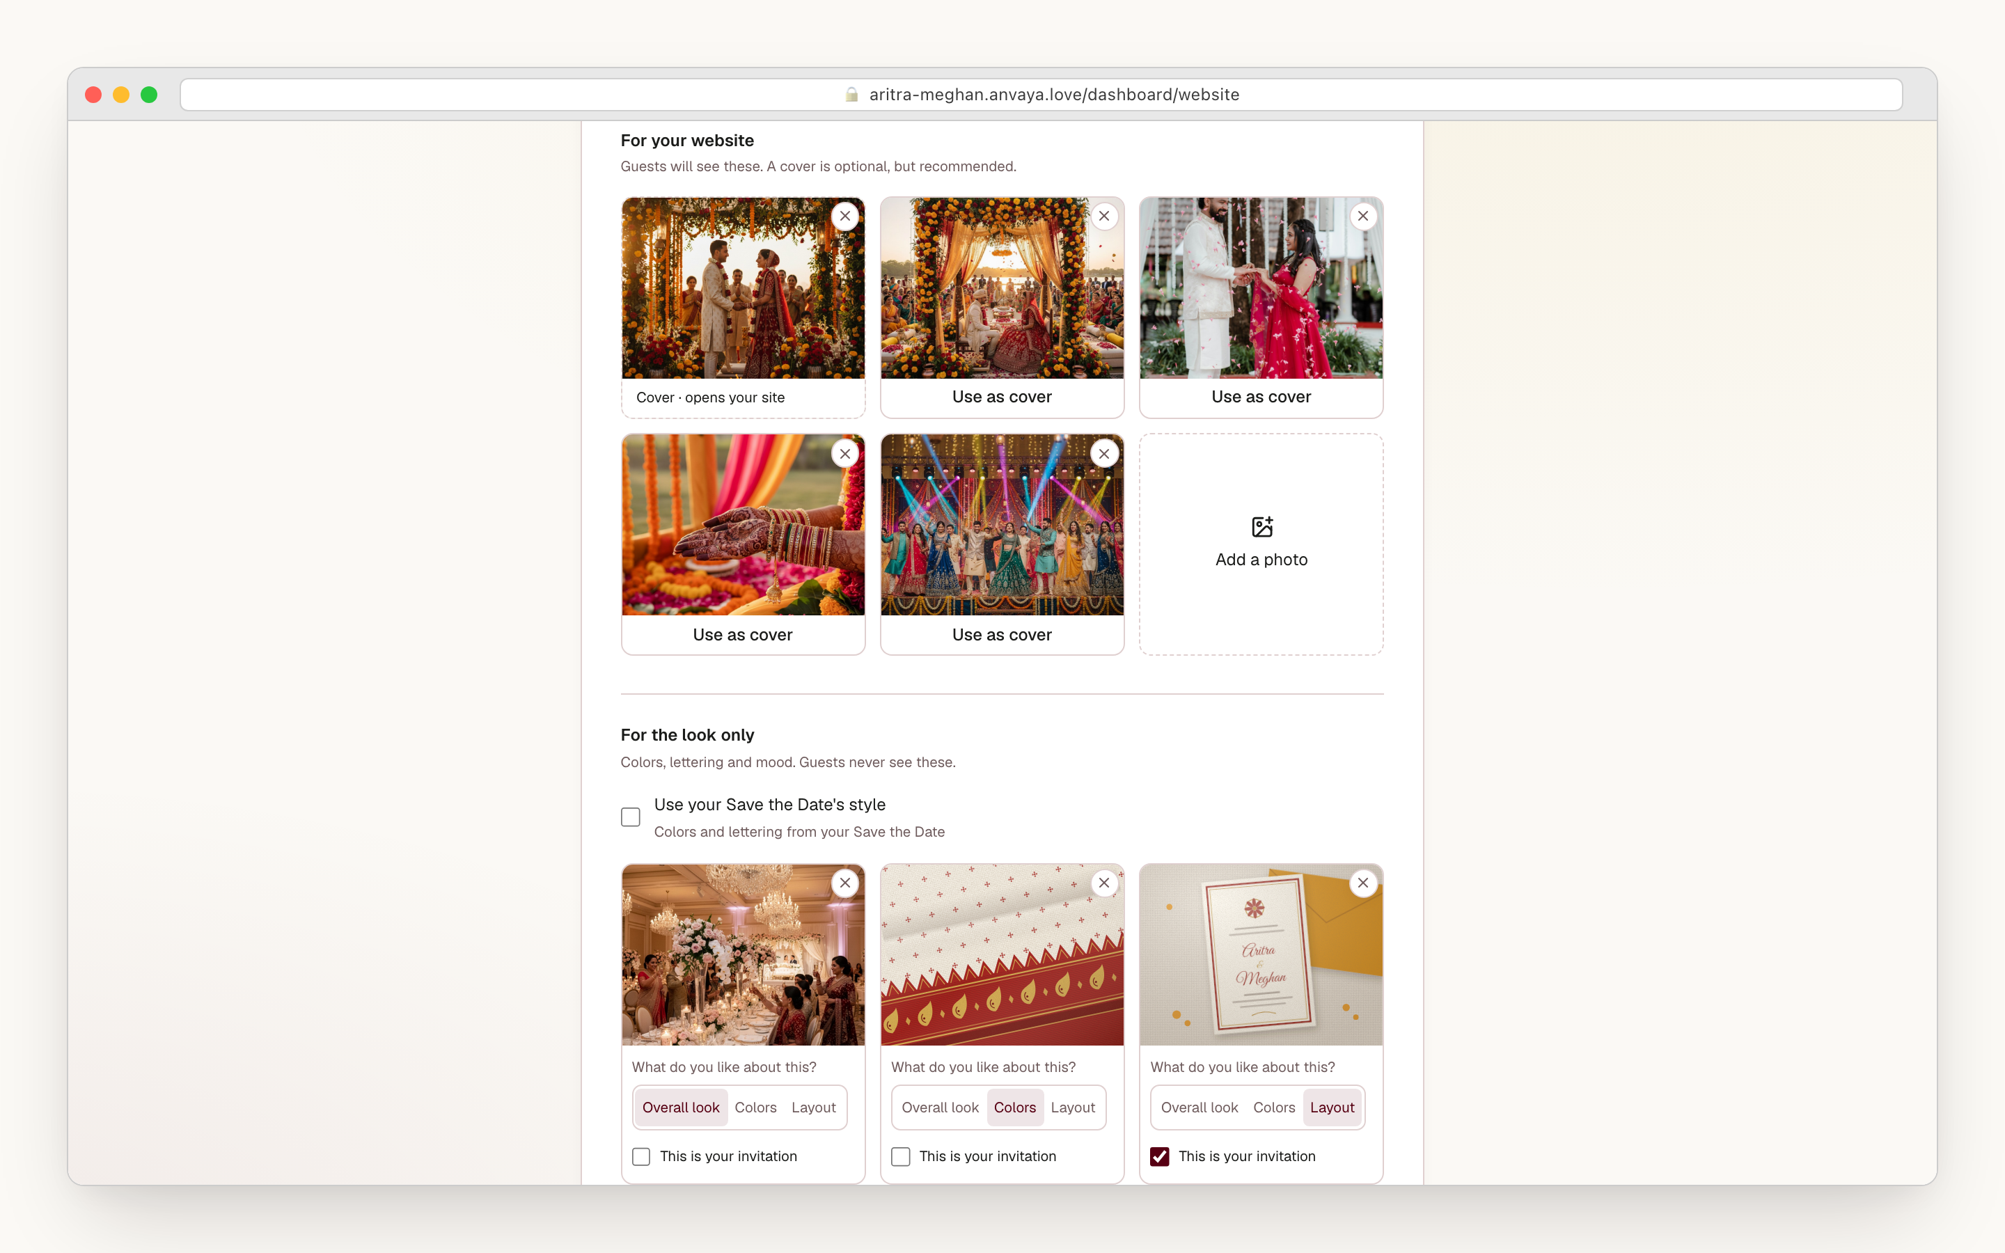This screenshot has width=2005, height=1253.
Task: Remove the cover wedding ceremony photo
Action: [x=844, y=216]
